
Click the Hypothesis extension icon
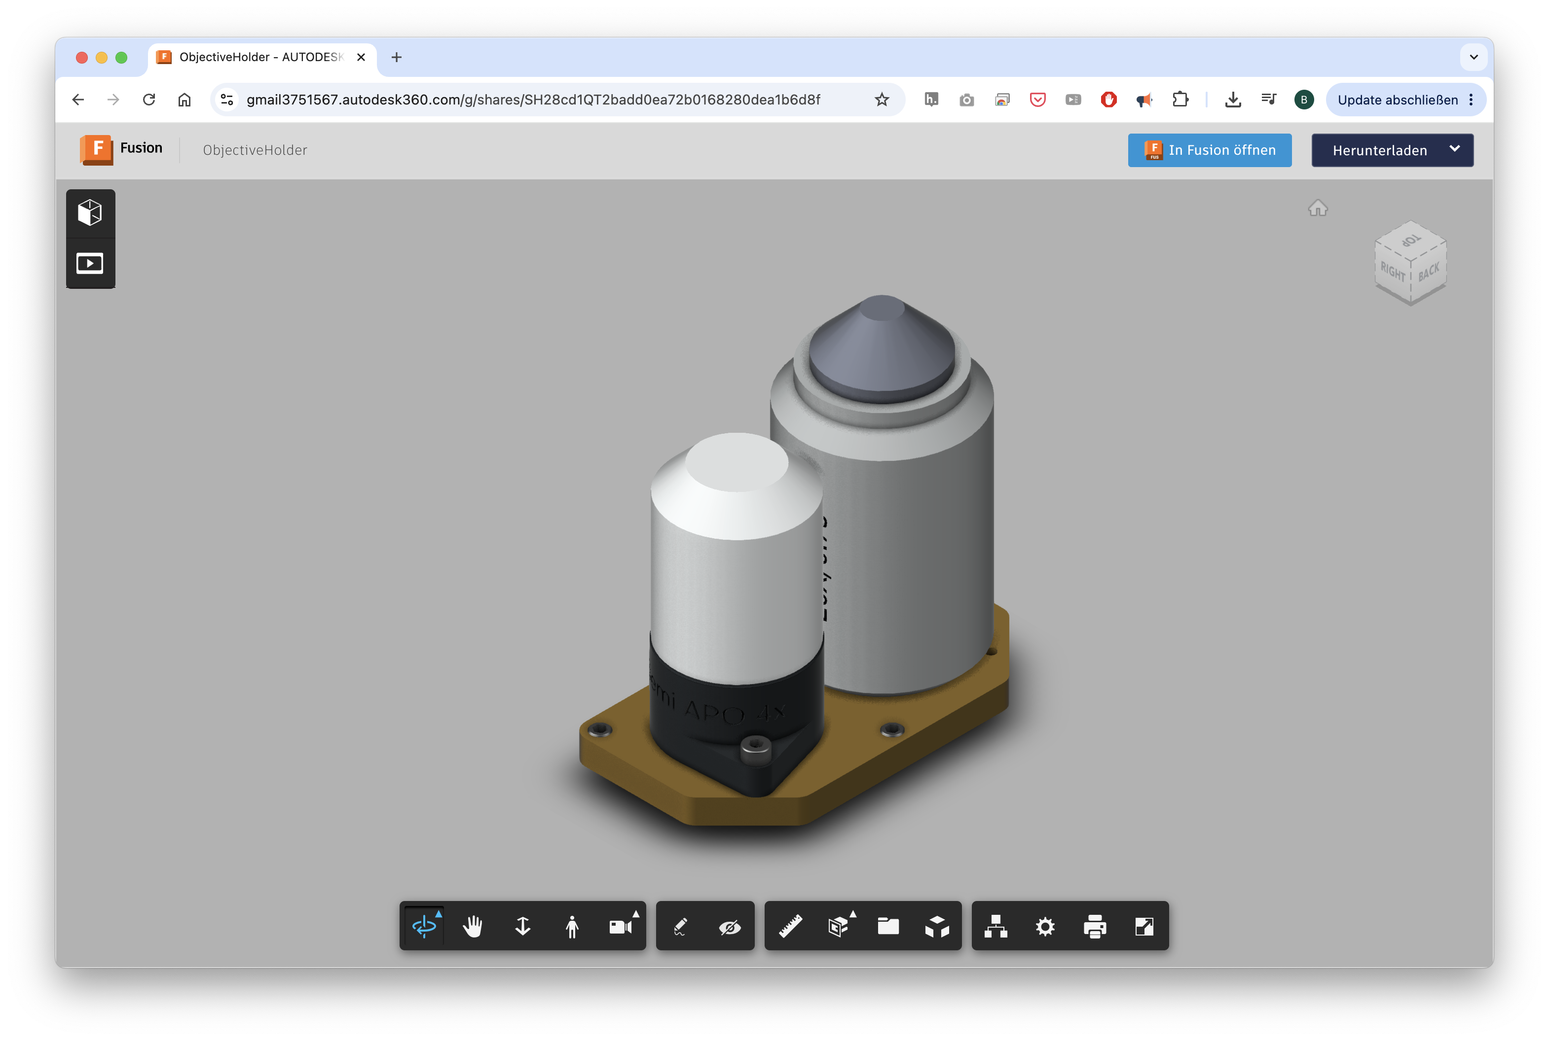coord(931,100)
